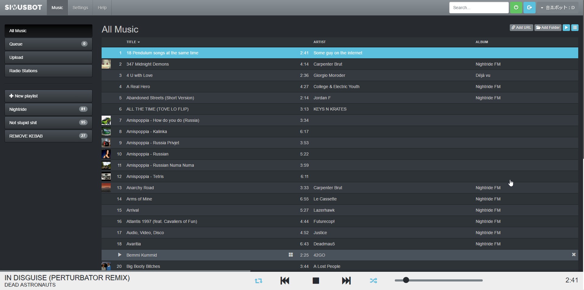Open the Queue in the sidebar
584x290 pixels.
pyautogui.click(x=48, y=44)
